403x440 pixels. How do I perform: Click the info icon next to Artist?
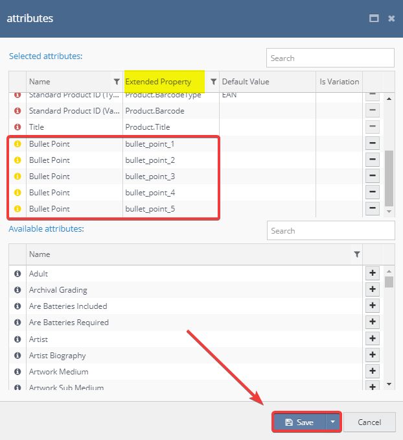tap(17, 339)
